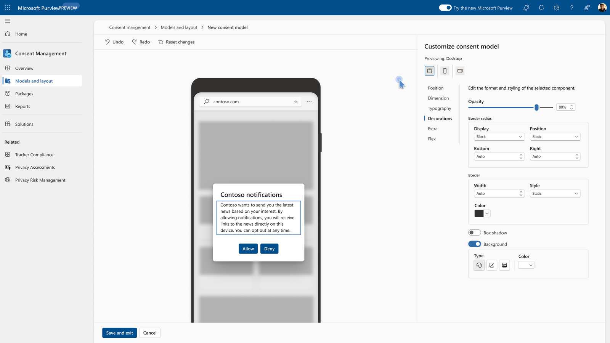Viewport: 610px width, 343px height.
Task: Adjust the Right Auto stepper field
Action: coord(555,156)
